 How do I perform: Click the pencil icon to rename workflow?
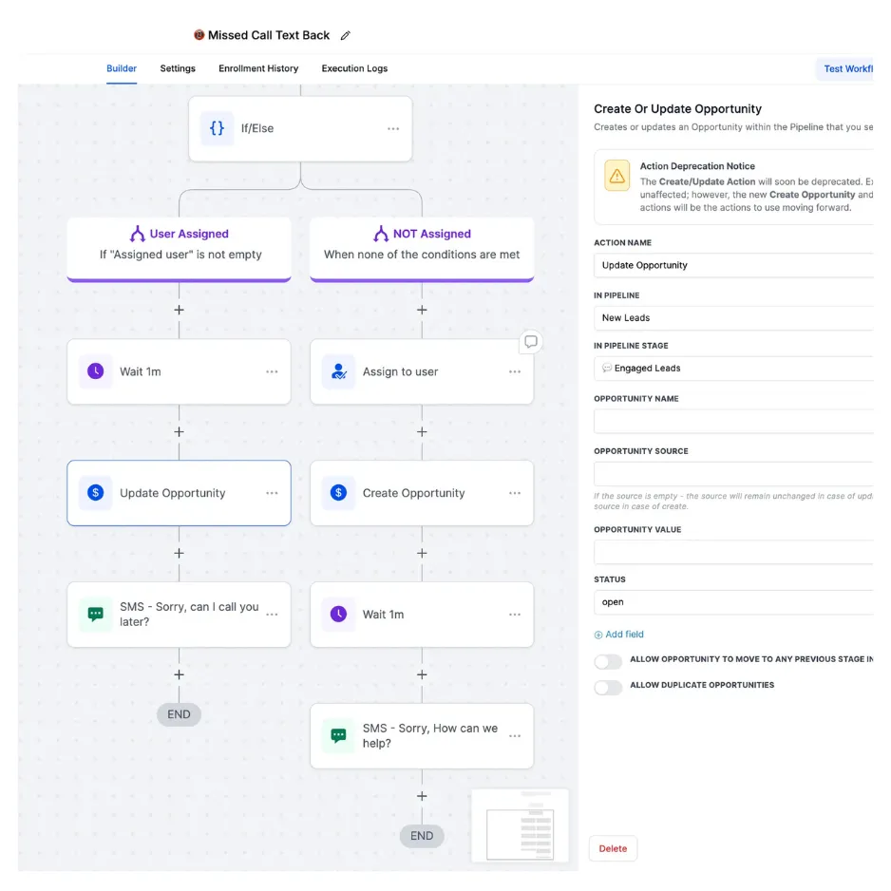click(x=346, y=36)
